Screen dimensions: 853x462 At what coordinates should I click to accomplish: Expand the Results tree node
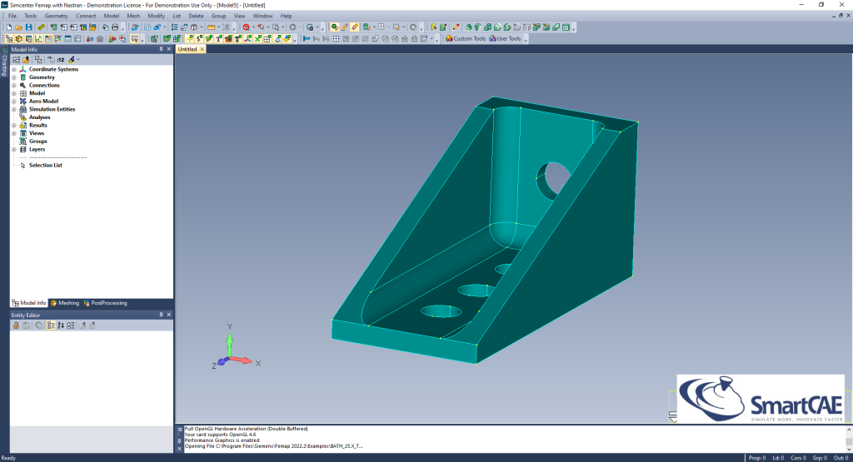coord(14,125)
